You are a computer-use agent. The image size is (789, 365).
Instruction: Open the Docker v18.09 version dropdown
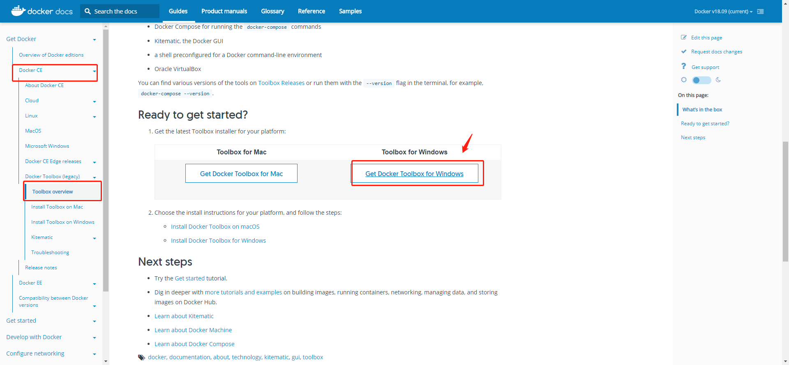click(723, 11)
